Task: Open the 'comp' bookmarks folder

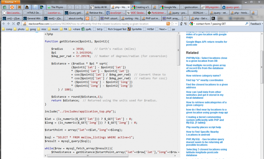Action: (x=7, y=29)
